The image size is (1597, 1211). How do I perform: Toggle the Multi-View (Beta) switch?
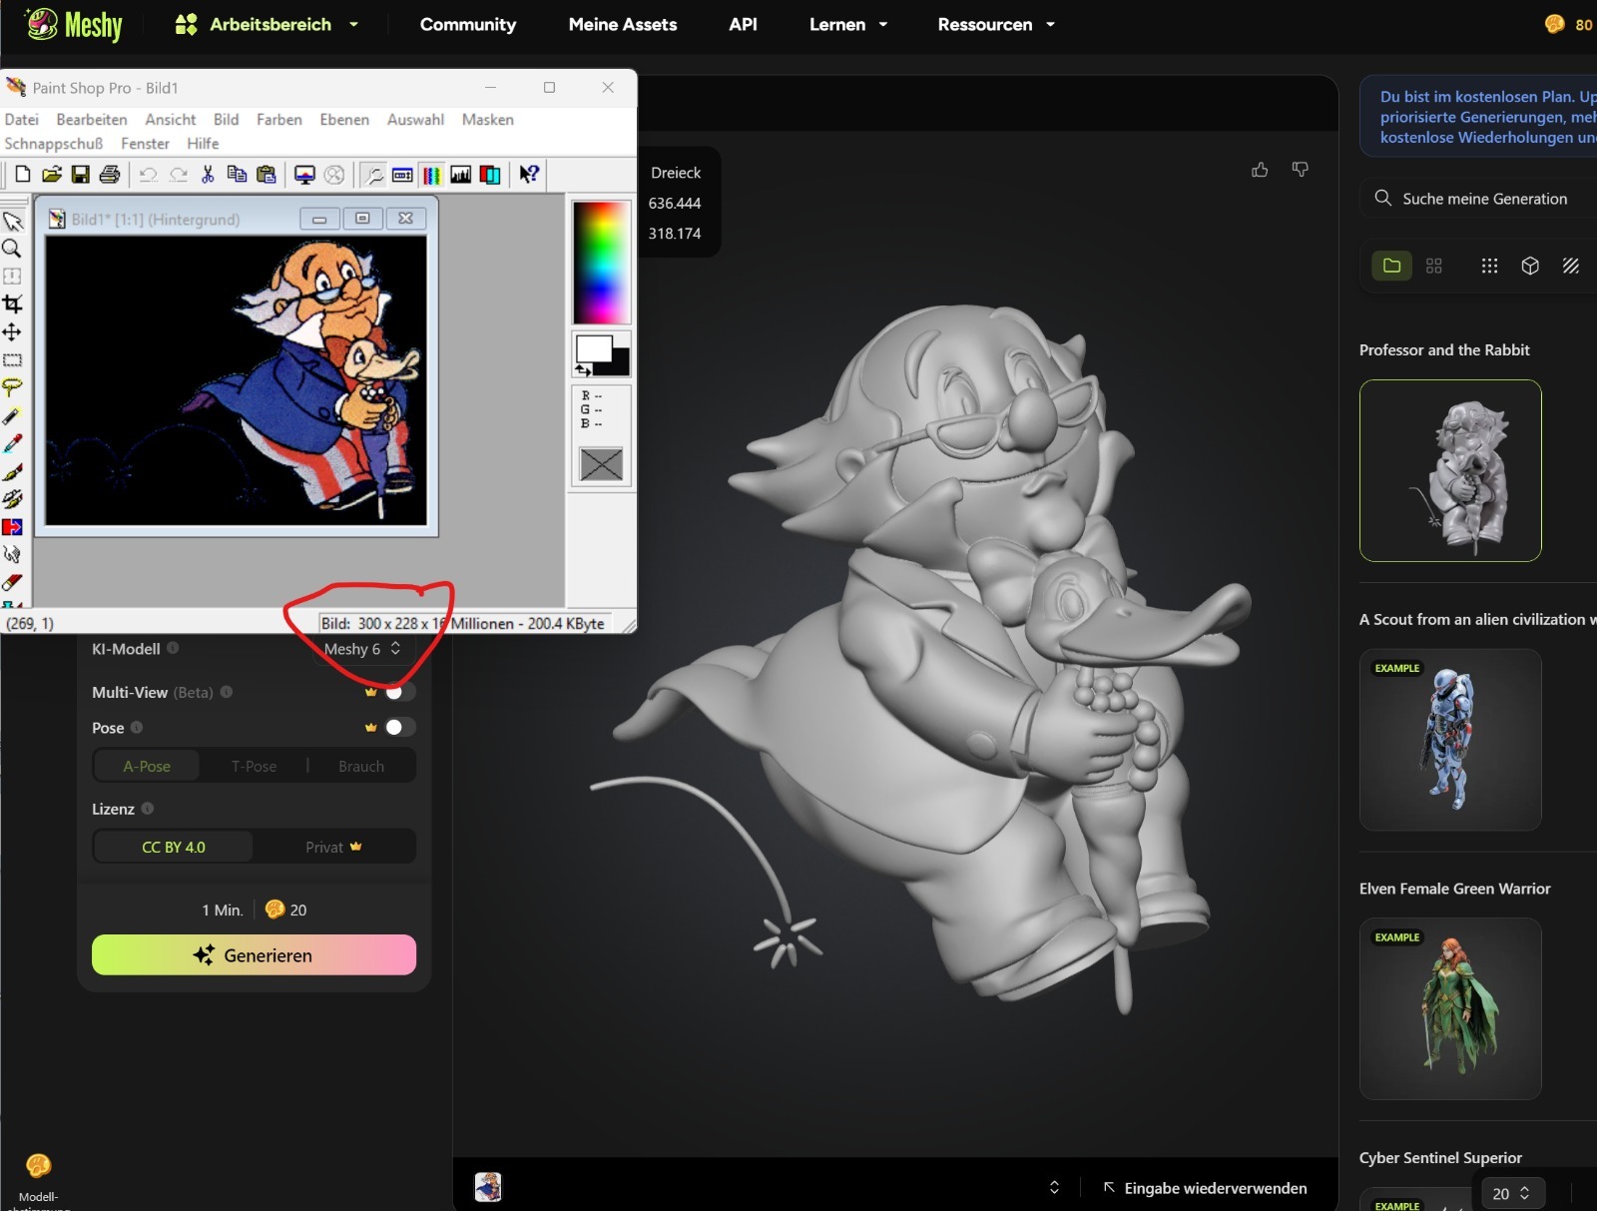[398, 692]
